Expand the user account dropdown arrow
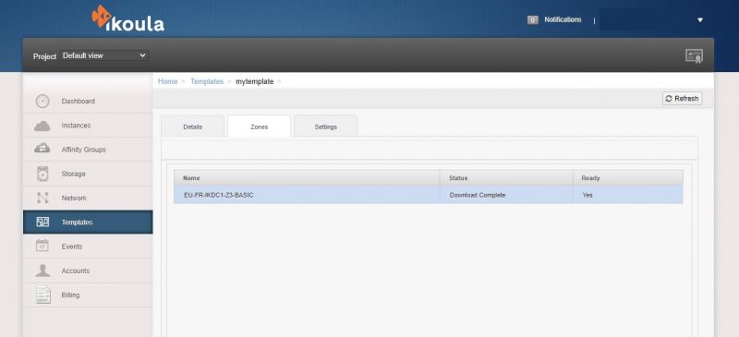 [x=700, y=19]
